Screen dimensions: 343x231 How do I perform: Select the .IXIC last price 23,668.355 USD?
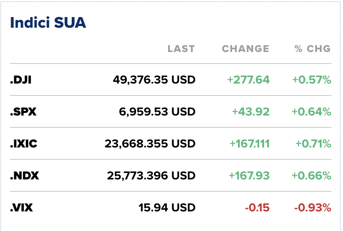pos(150,144)
